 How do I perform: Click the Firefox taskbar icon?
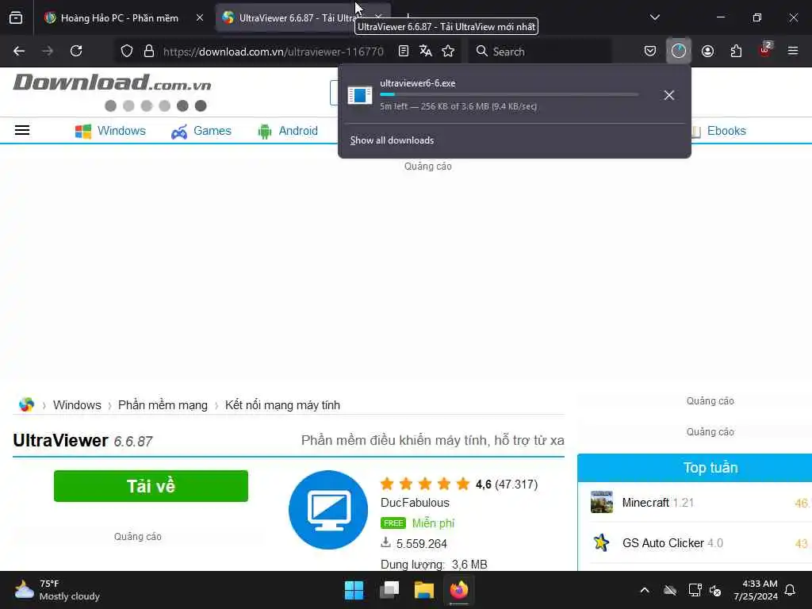(459, 590)
